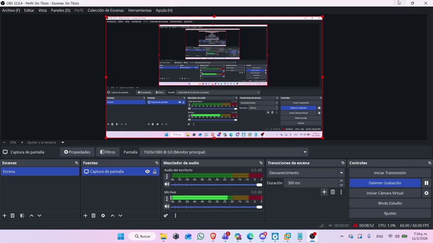This screenshot has width=433, height=243.
Task: Click Detener Grabación button
Action: [x=385, y=183]
